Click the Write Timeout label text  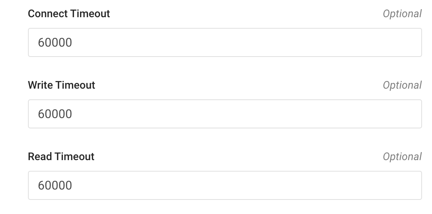coord(62,85)
